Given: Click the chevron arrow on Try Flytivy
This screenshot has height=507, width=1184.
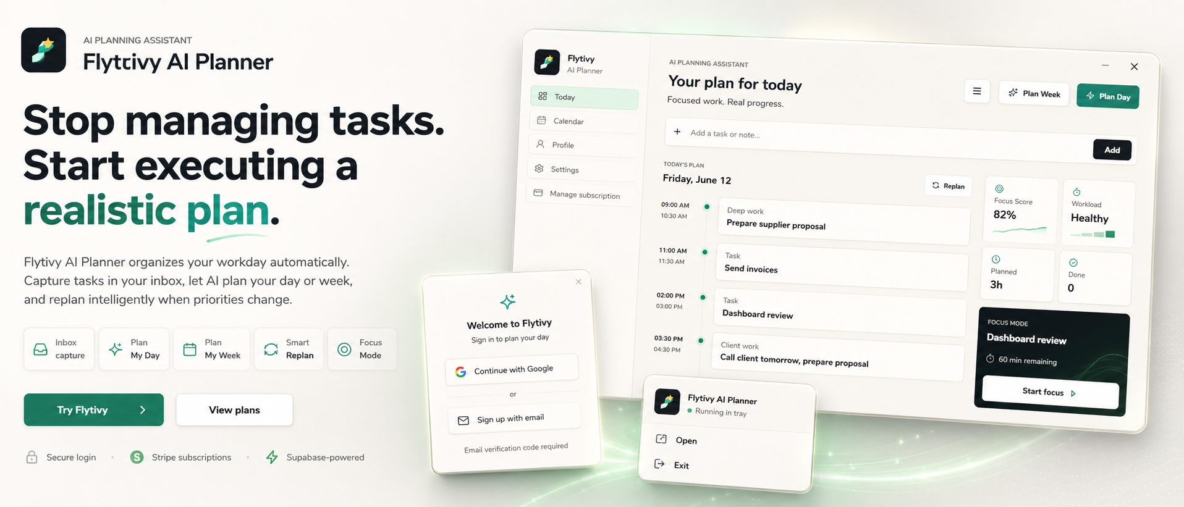Looking at the screenshot, I should coord(143,410).
